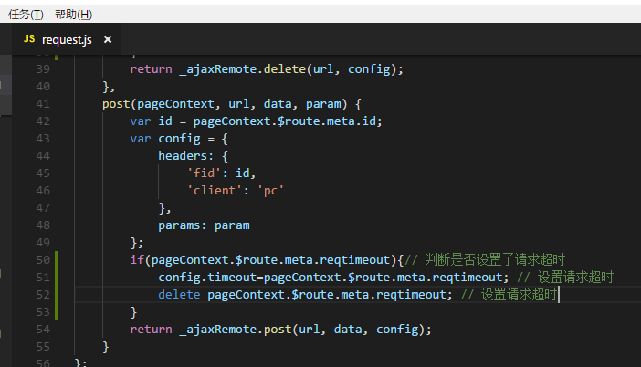Click the 'fid' string on line 45
Image resolution: width=641 pixels, height=367 pixels.
click(x=204, y=173)
